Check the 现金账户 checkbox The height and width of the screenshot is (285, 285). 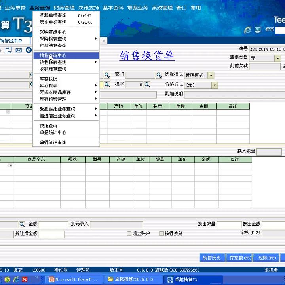[129, 233]
